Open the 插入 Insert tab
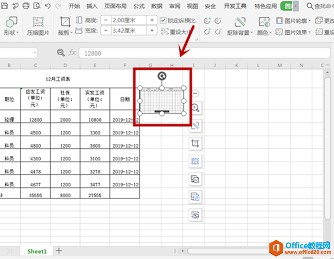 pos(92,6)
